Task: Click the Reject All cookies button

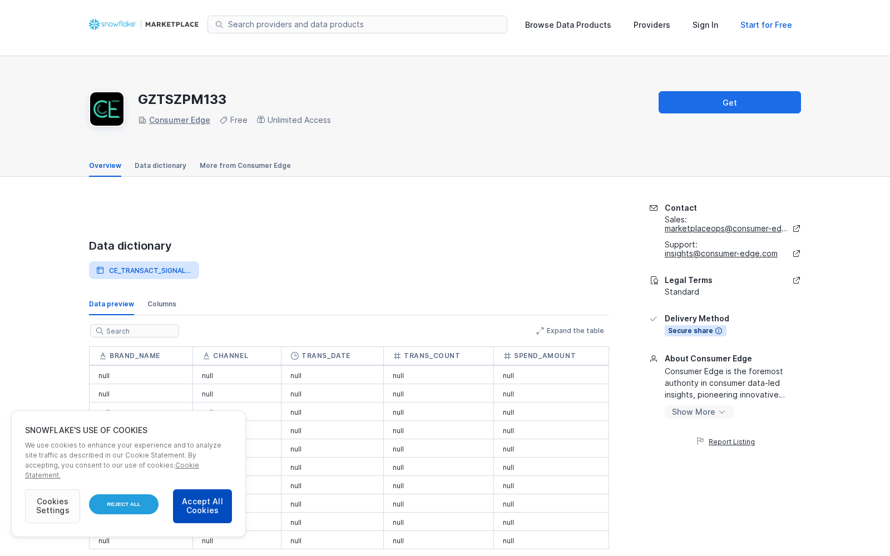Action: point(123,504)
